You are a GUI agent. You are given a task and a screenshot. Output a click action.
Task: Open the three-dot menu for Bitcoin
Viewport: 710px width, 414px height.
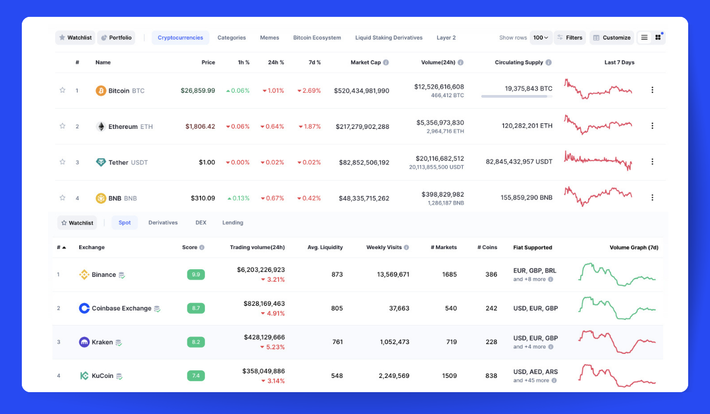(x=652, y=90)
